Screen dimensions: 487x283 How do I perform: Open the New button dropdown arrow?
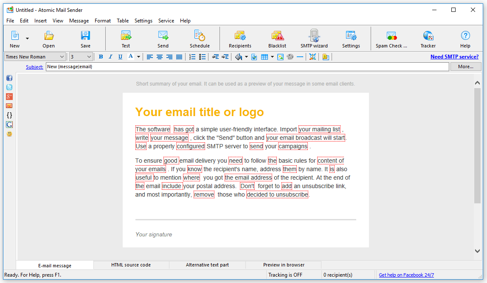27,39
